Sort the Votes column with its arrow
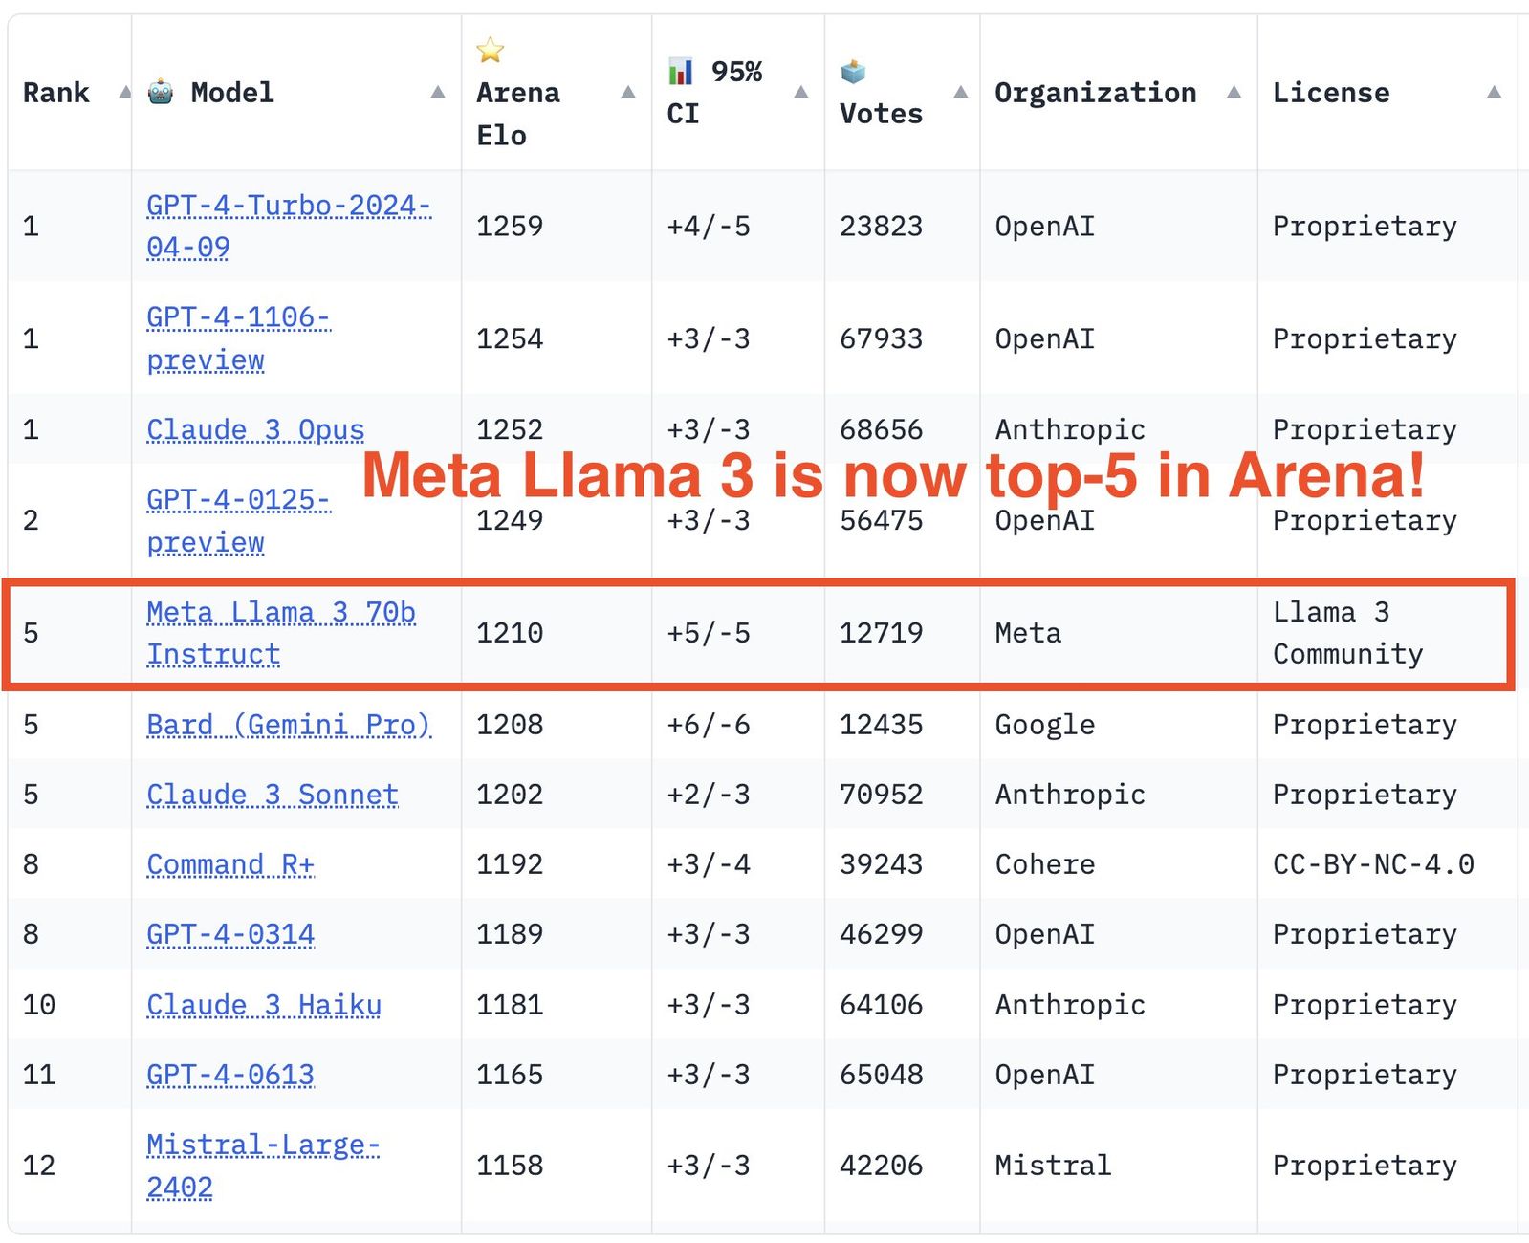 pos(961,92)
